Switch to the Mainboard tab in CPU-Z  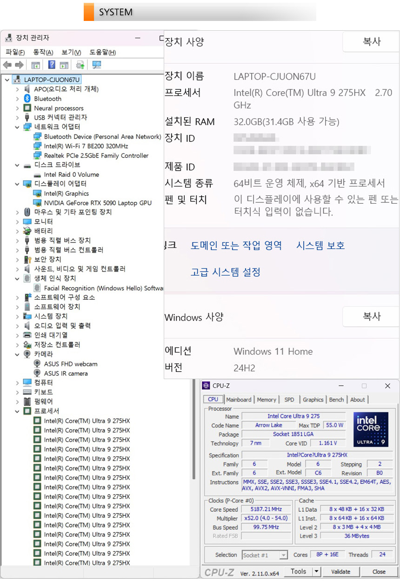[x=239, y=400]
